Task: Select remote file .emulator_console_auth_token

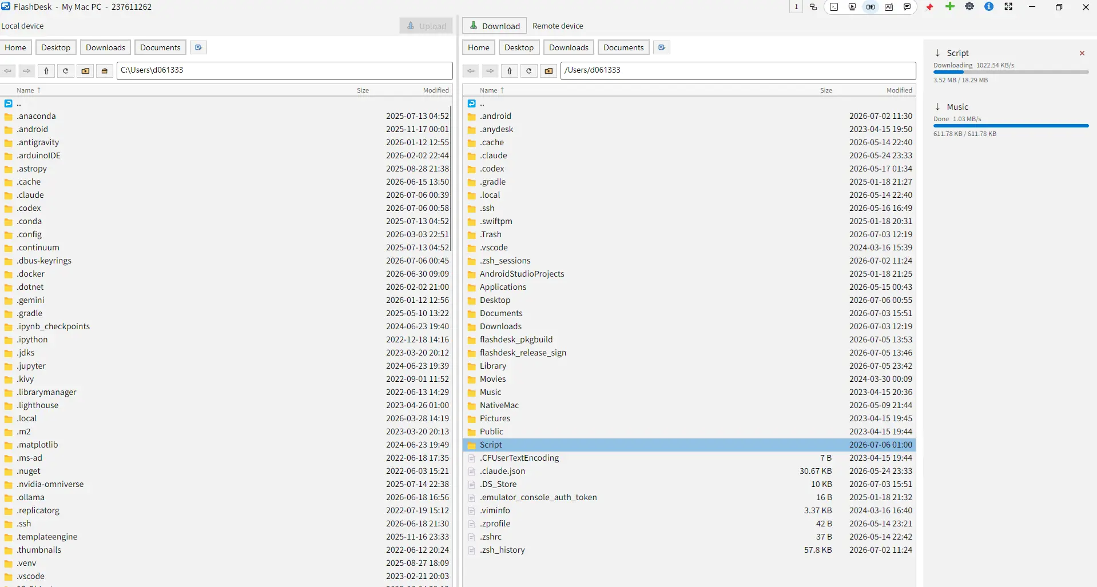Action: point(689,497)
